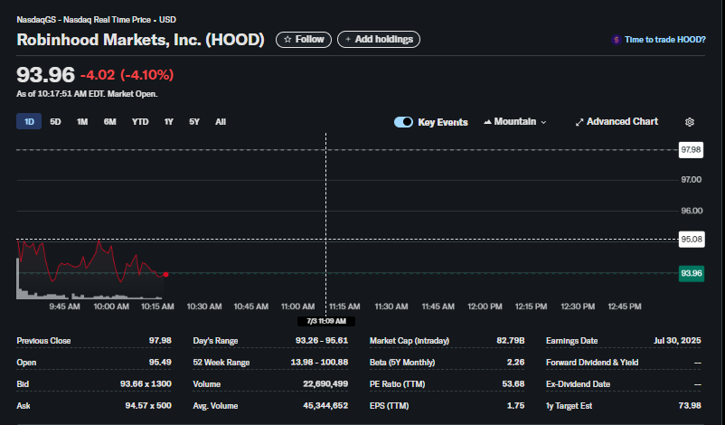Click the 10:15 AM time axis label

tap(157, 307)
